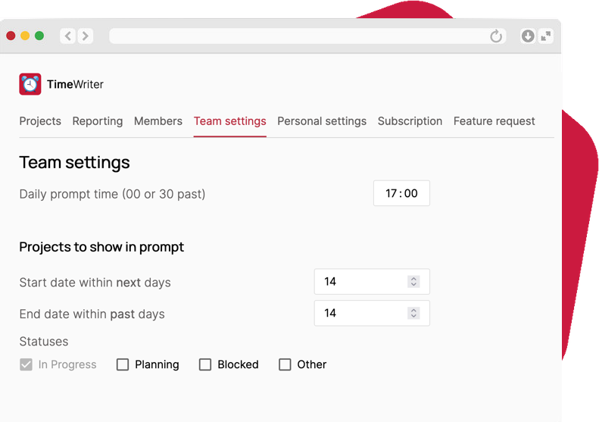Go to the Subscription page
This screenshot has height=422, width=599.
coord(410,121)
